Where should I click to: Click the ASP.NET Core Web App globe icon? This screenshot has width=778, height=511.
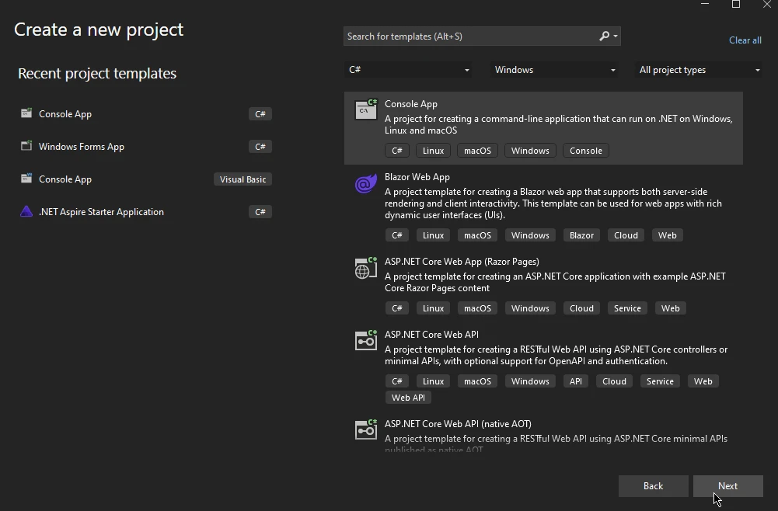365,269
